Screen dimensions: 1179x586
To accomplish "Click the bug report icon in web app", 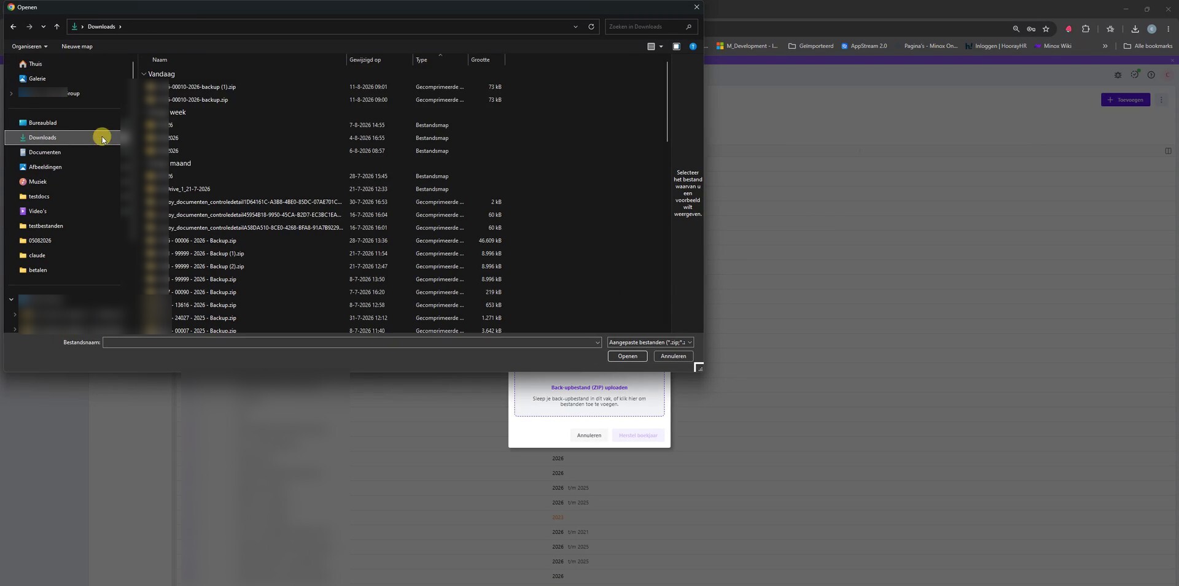I will tap(1118, 75).
